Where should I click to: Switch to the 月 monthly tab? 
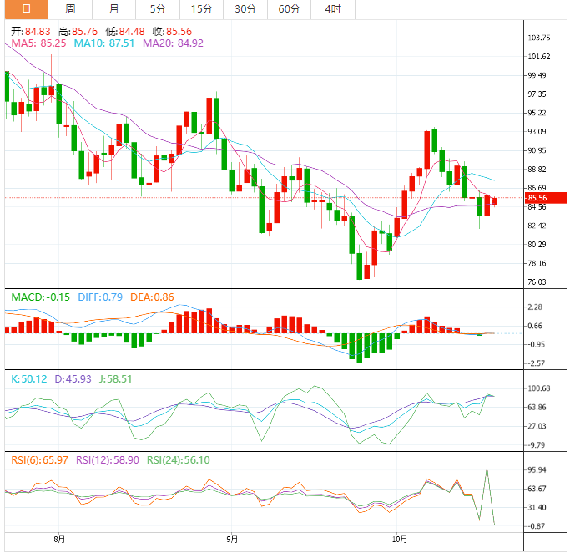coord(113,9)
